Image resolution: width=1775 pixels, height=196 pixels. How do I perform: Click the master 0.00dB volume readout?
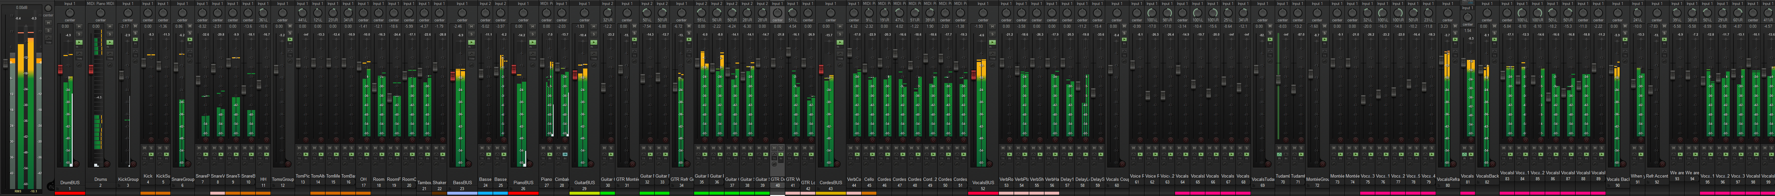coord(21,8)
